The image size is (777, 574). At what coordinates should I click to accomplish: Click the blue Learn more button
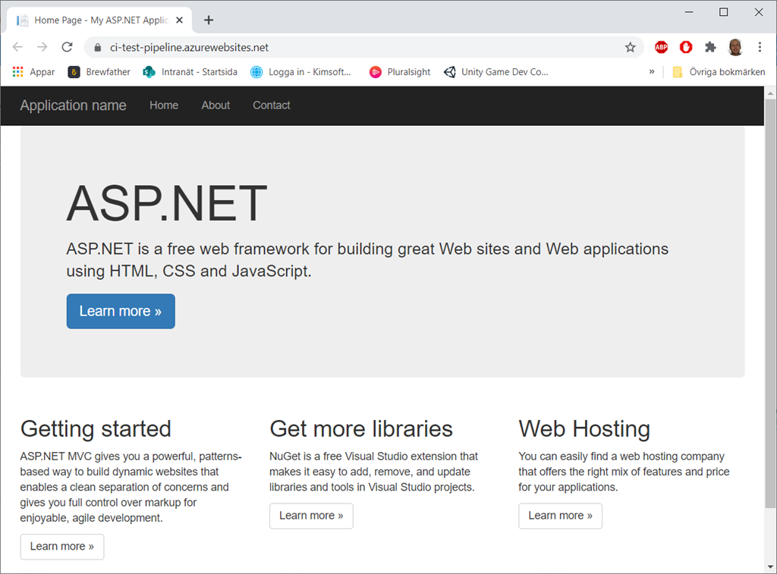point(121,311)
